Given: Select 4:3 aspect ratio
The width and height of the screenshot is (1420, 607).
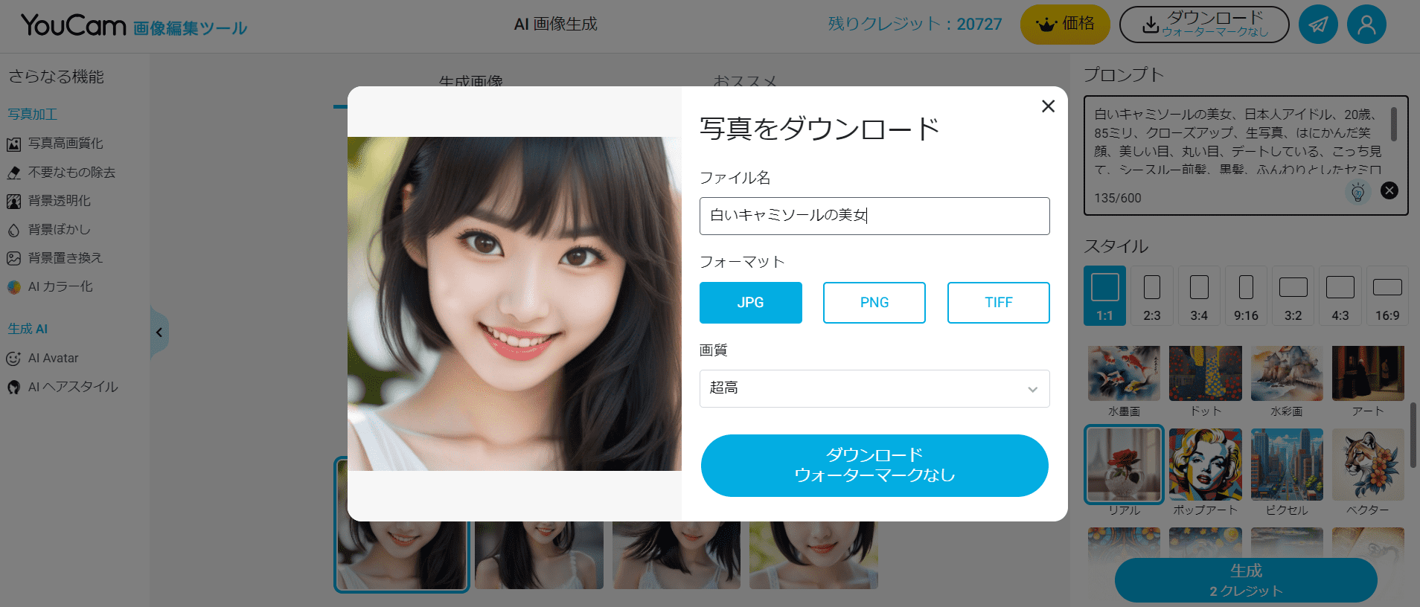Looking at the screenshot, I should [1340, 295].
